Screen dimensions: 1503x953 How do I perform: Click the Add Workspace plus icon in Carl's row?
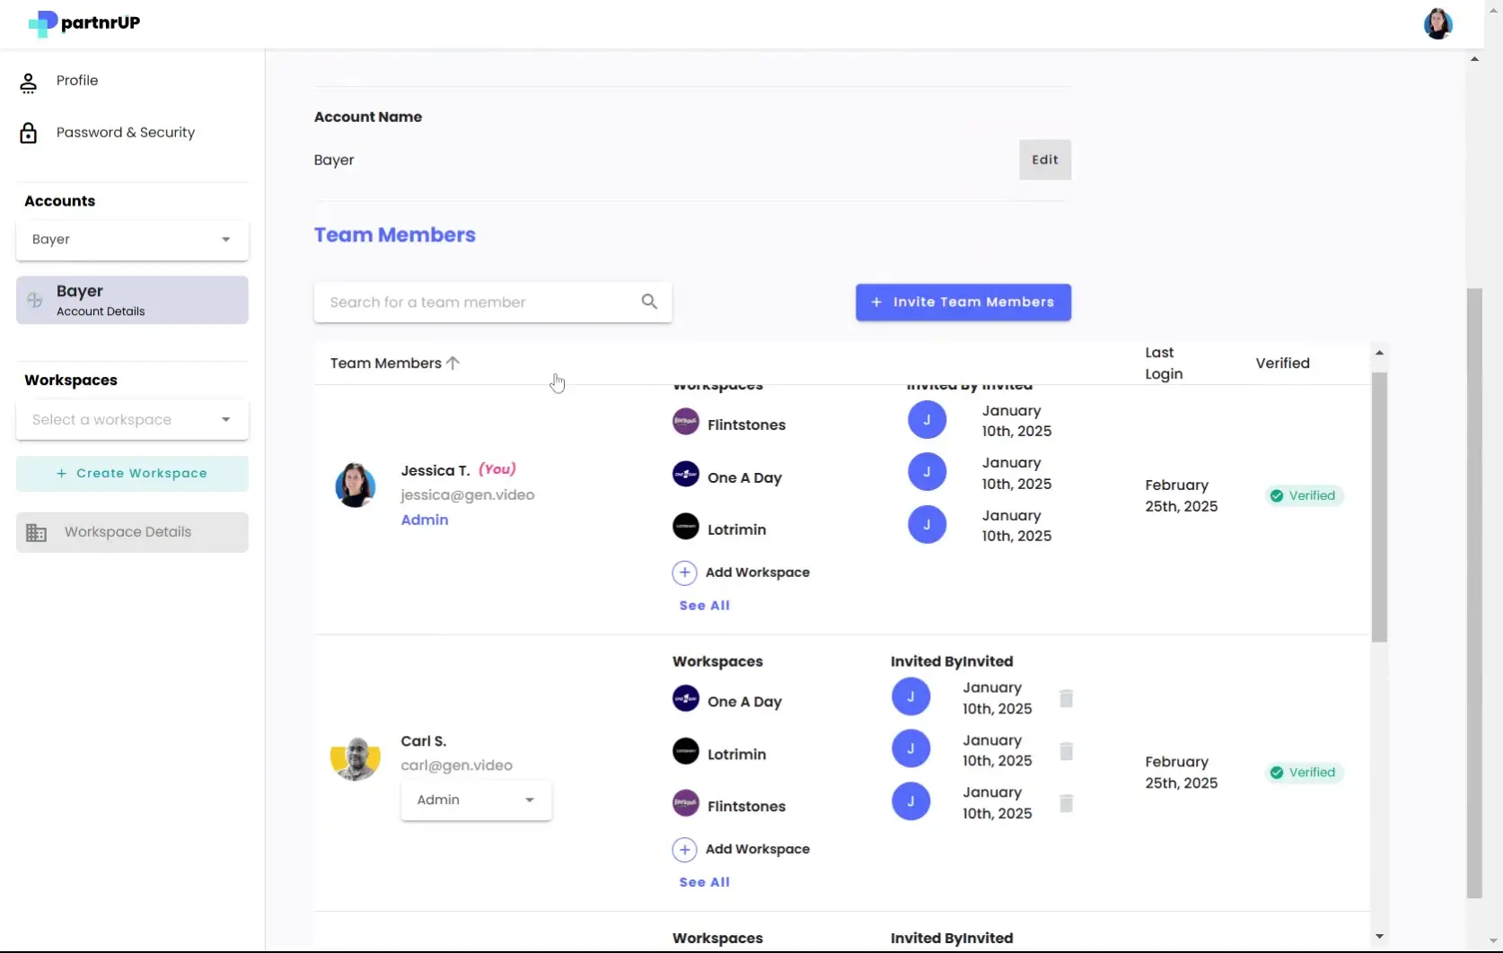(x=684, y=849)
